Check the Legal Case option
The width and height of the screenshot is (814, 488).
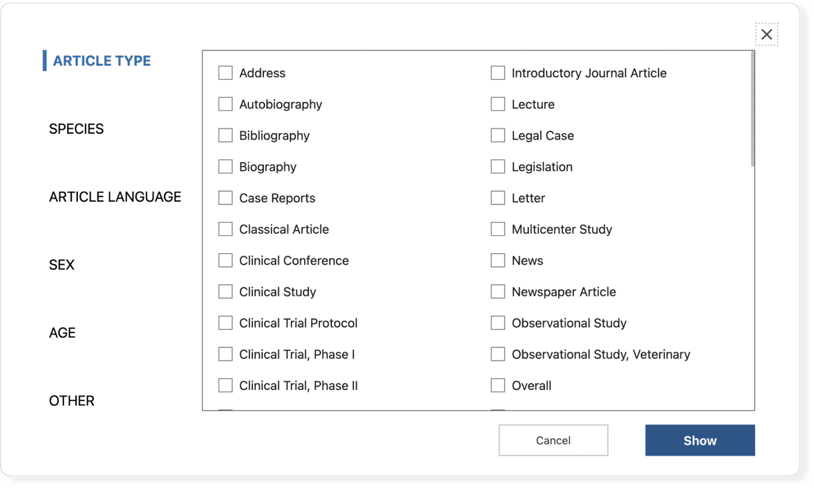coord(498,135)
